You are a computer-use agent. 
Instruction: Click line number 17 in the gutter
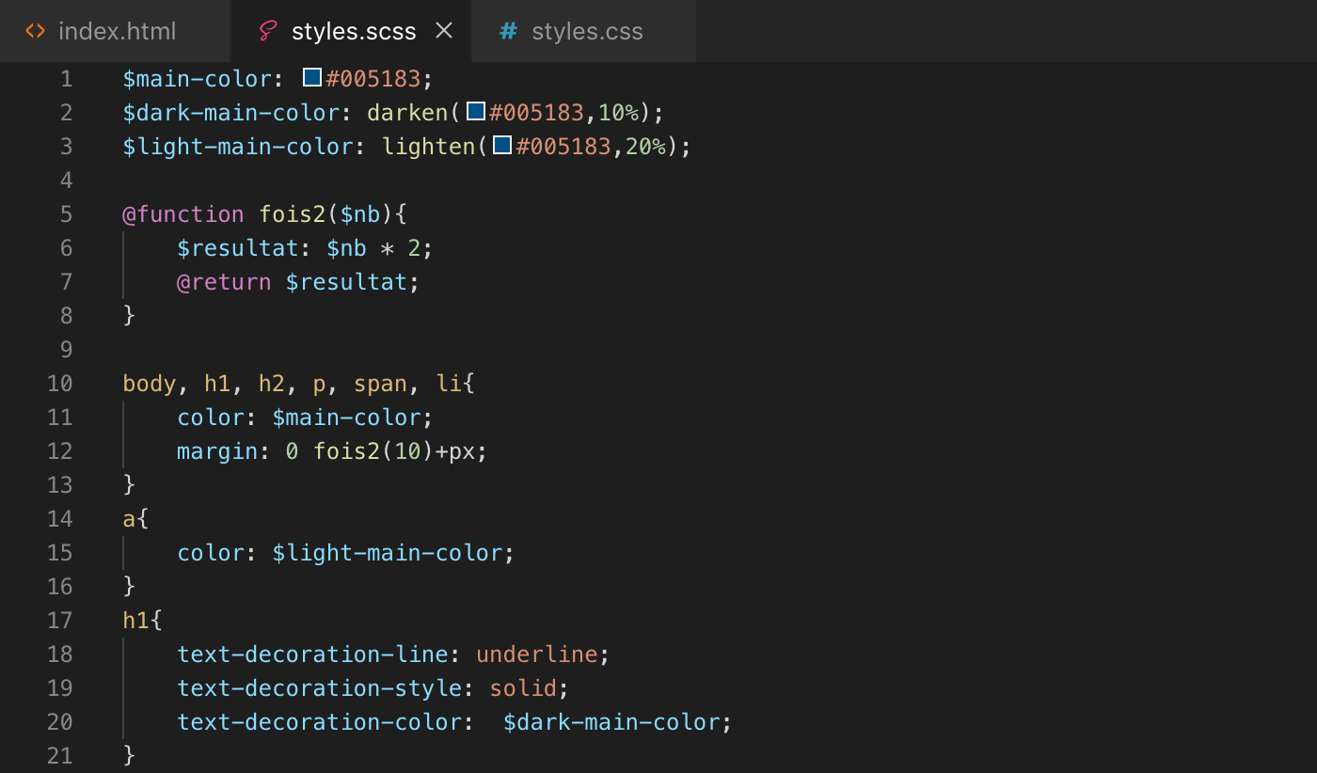tap(60, 621)
